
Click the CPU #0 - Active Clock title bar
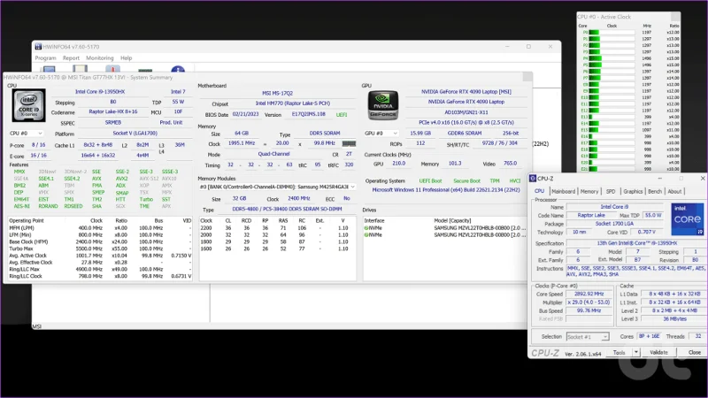click(628, 17)
